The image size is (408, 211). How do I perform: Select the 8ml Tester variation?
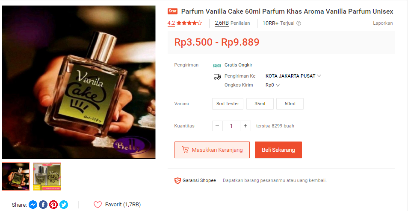pos(228,104)
